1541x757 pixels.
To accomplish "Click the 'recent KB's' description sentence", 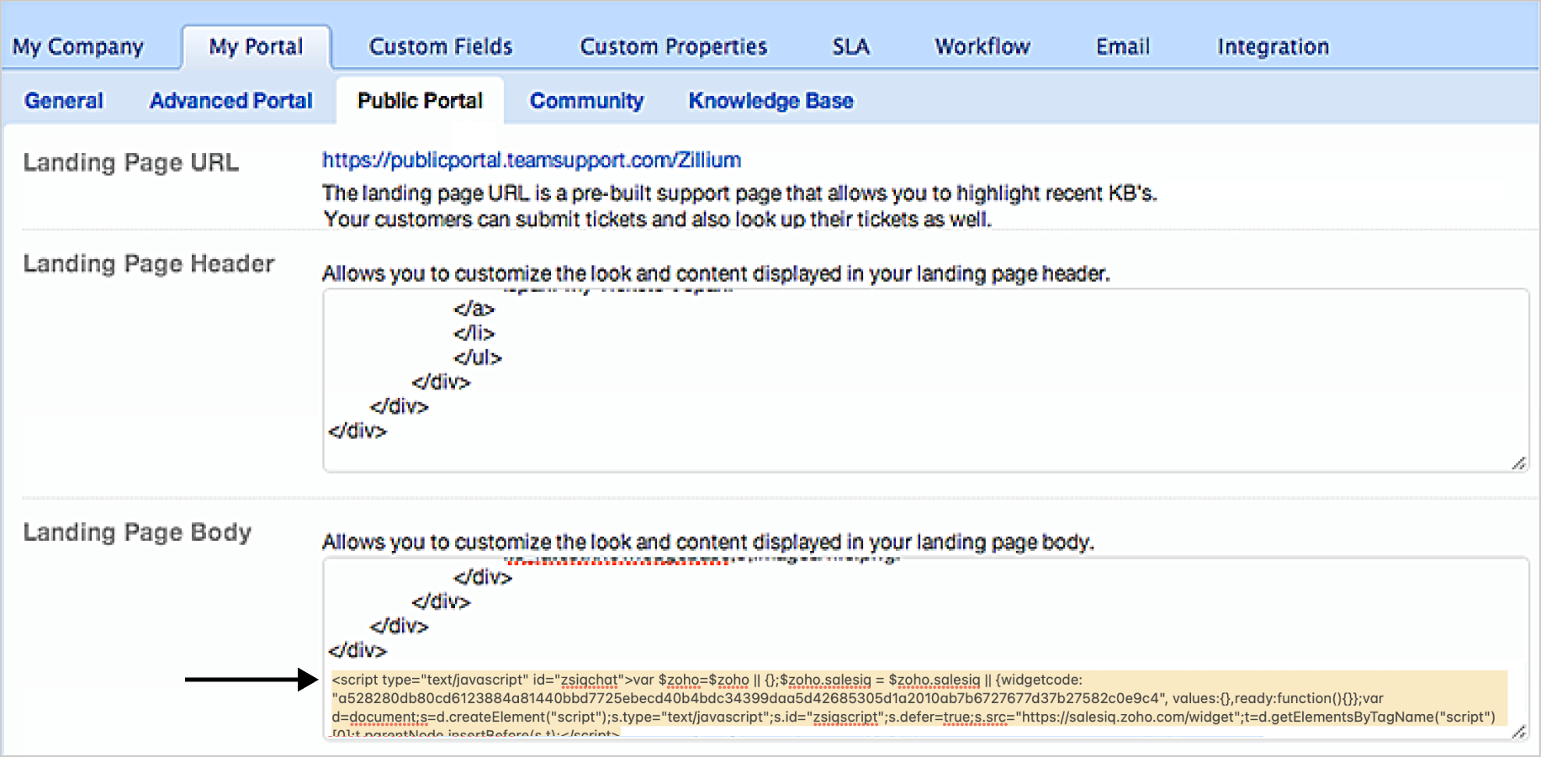I will 739,193.
